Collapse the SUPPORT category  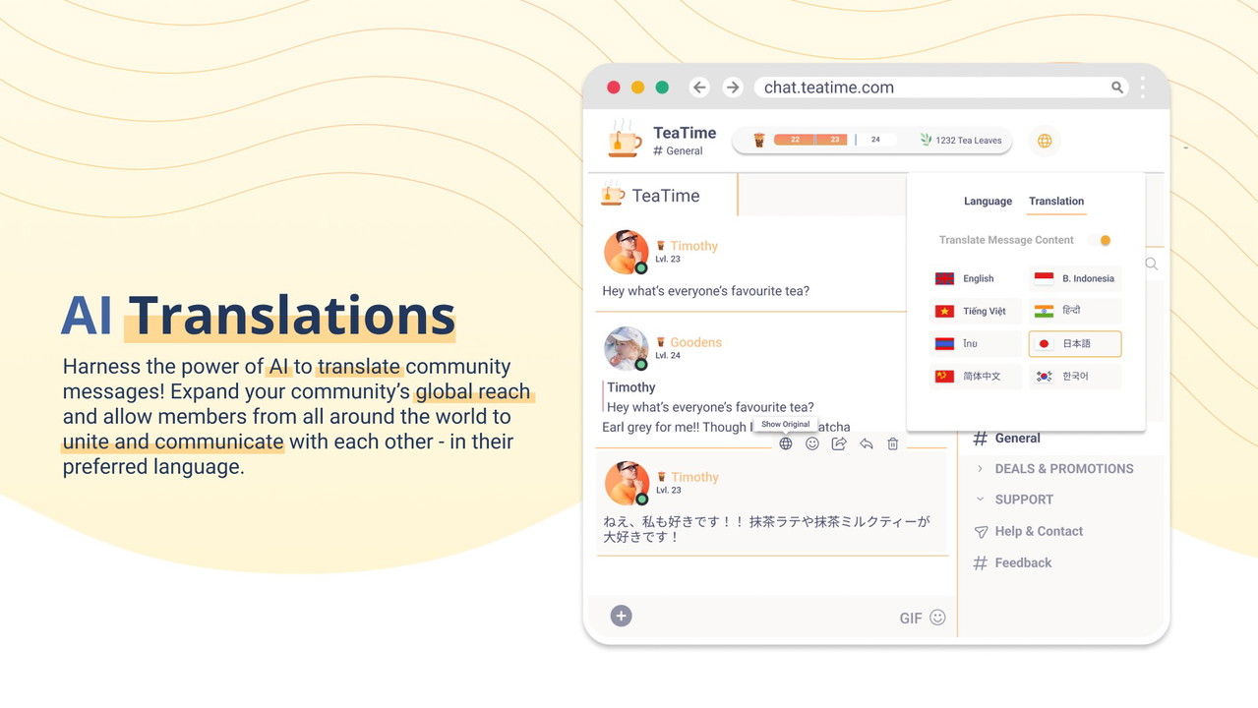point(1013,500)
